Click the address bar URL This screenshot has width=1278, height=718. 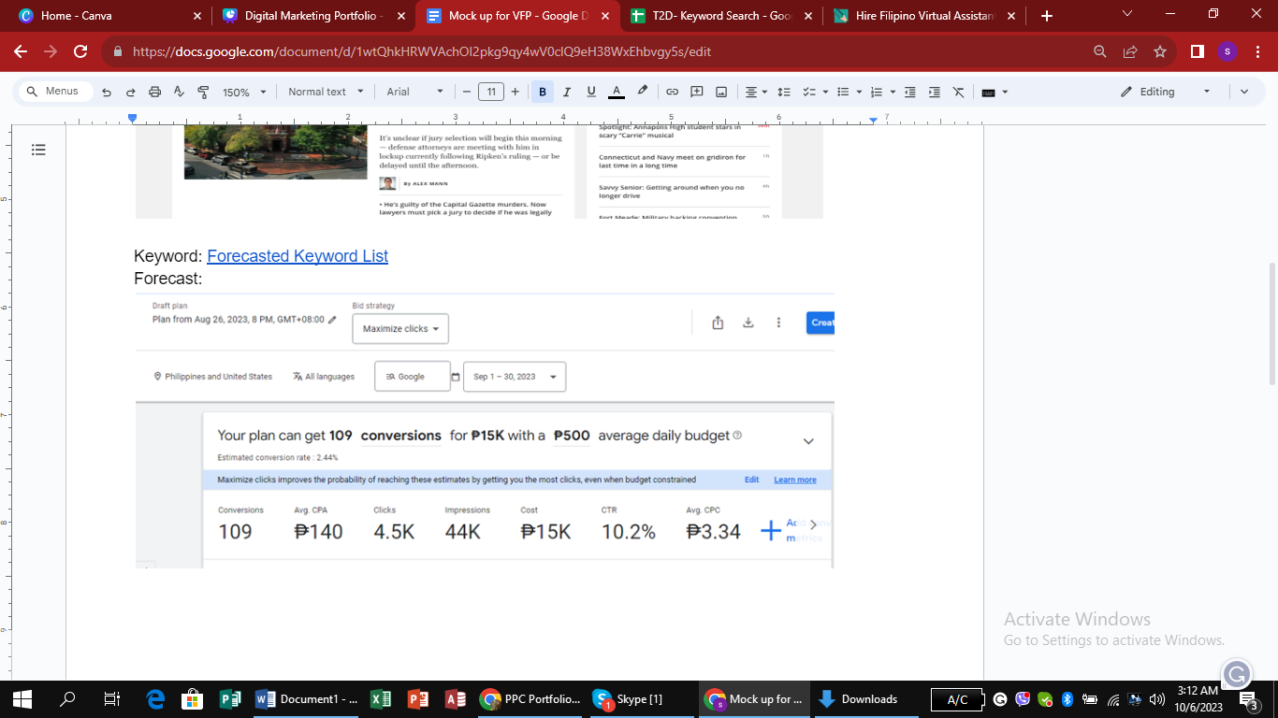(x=422, y=52)
